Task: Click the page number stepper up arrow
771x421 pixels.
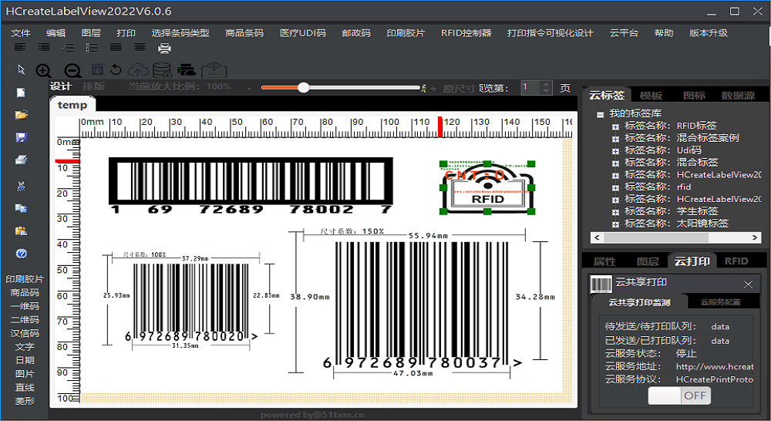Action: click(546, 84)
